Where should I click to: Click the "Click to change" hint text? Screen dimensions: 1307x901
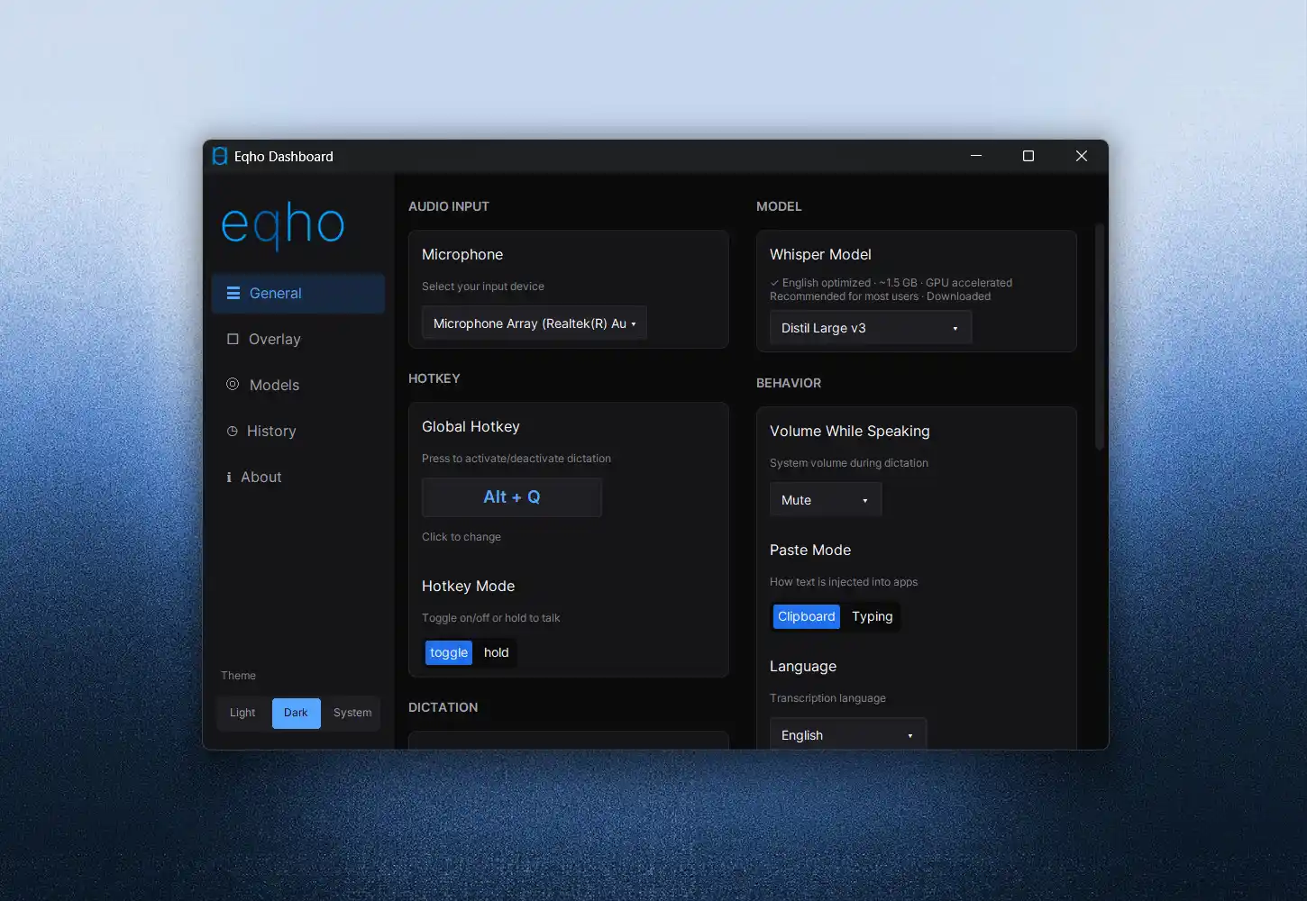pos(462,537)
